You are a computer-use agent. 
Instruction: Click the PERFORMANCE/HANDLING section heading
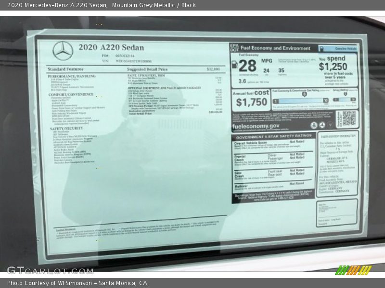click(x=72, y=76)
